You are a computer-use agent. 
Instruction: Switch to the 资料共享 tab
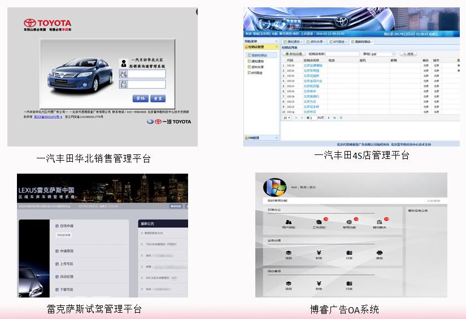316,42
